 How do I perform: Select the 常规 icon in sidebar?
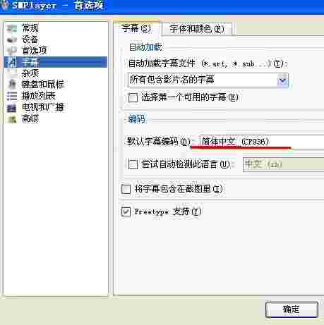click(11, 28)
